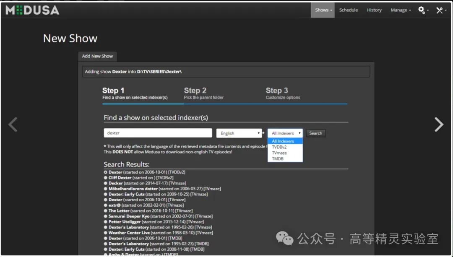Choose All Indexers option in list
The image size is (453, 257).
(285, 141)
